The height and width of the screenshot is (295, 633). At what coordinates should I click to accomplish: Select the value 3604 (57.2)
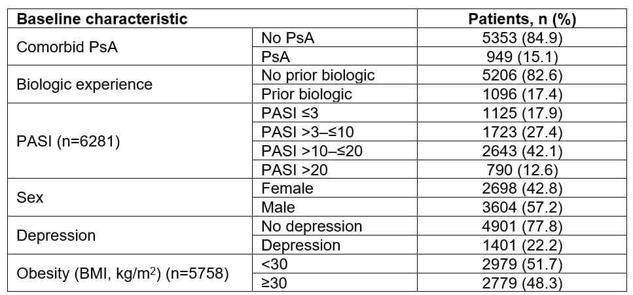(522, 208)
